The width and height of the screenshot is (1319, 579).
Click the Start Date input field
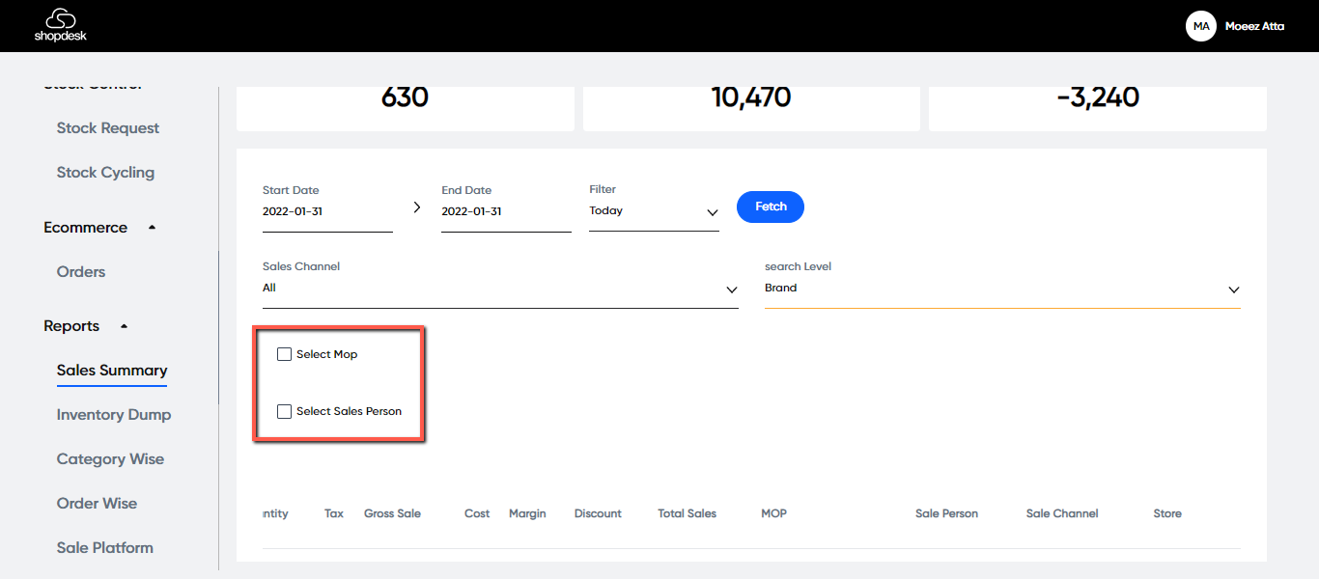[326, 211]
